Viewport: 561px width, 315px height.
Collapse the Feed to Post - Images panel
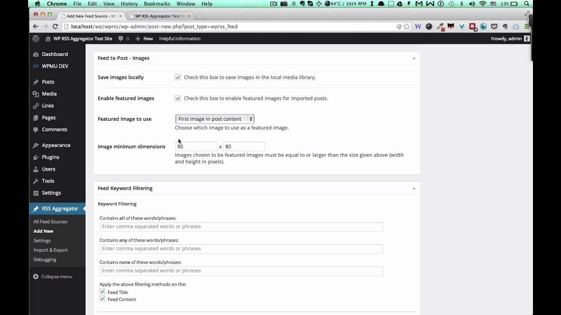coord(414,58)
